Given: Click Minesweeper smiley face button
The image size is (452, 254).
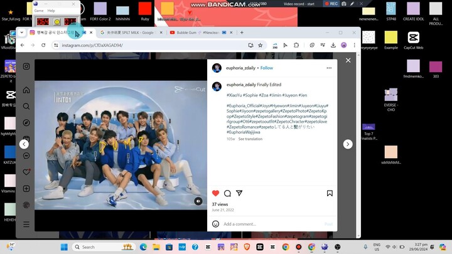Looking at the screenshot, I should tap(56, 21).
